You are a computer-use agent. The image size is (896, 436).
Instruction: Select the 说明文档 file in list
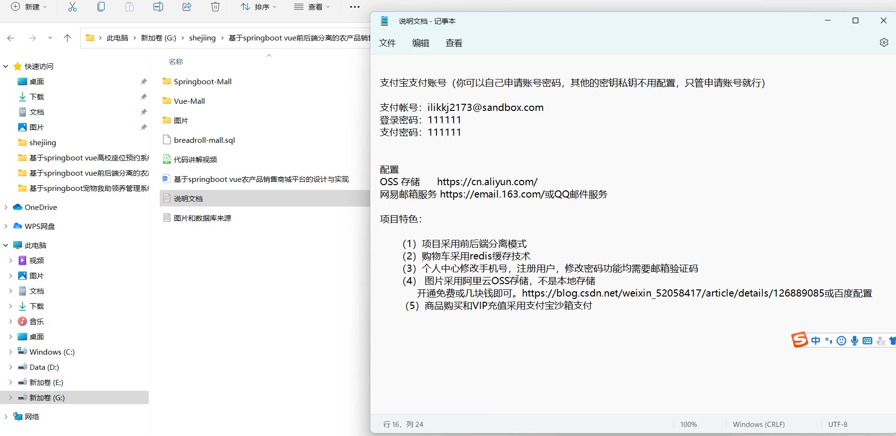pos(265,198)
